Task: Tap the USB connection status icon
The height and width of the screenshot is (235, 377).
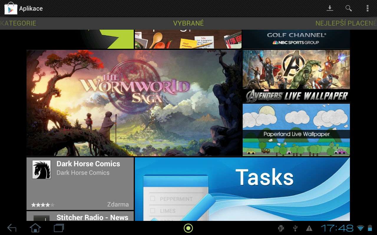Action: tap(295, 228)
